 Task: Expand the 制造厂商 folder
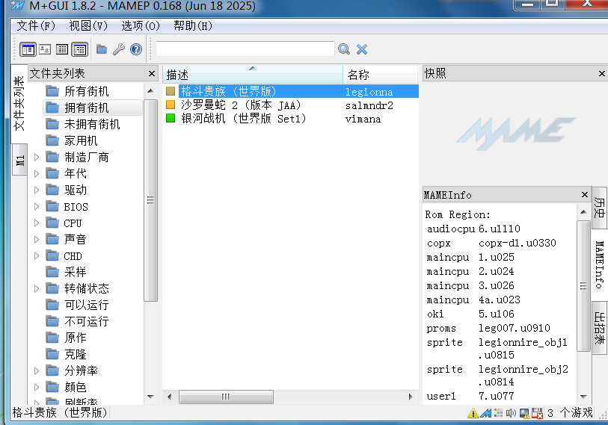pos(37,157)
